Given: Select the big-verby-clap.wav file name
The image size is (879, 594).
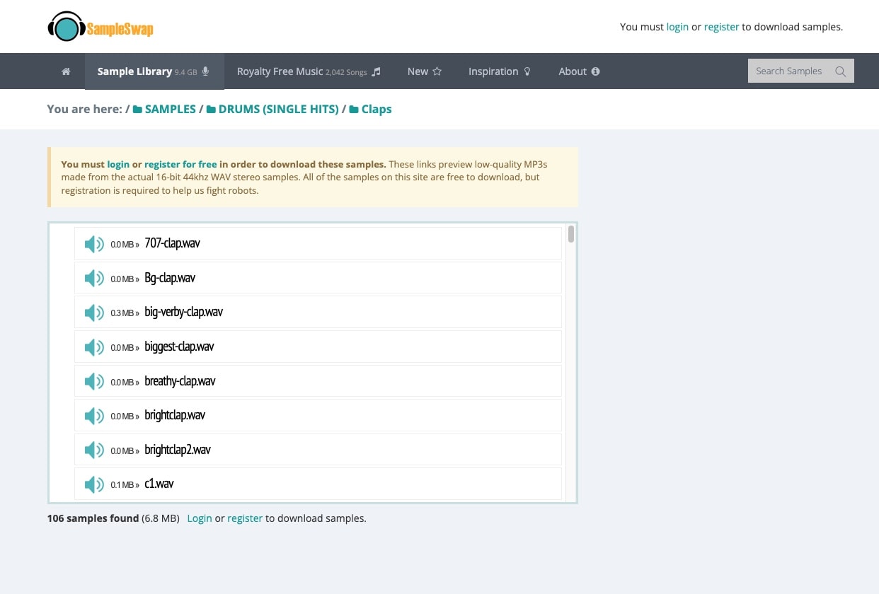Looking at the screenshot, I should pyautogui.click(x=184, y=312).
